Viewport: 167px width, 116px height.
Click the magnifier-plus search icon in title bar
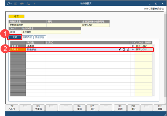point(9,4)
